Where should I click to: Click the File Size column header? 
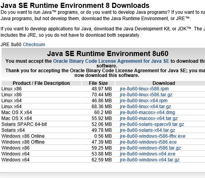click(x=98, y=83)
